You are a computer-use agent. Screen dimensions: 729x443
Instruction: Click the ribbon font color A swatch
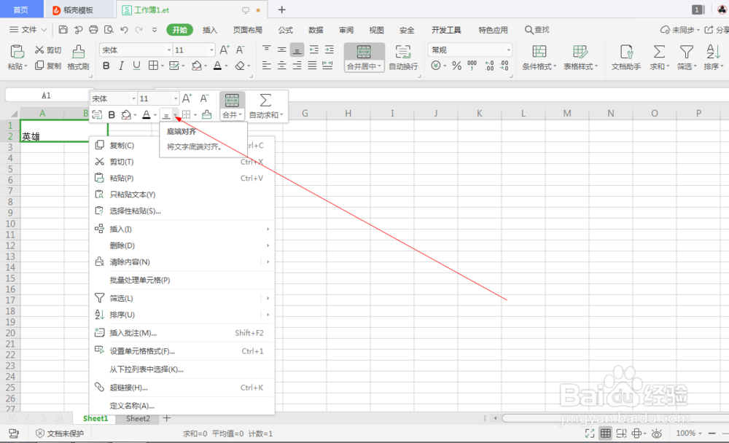tap(217, 66)
